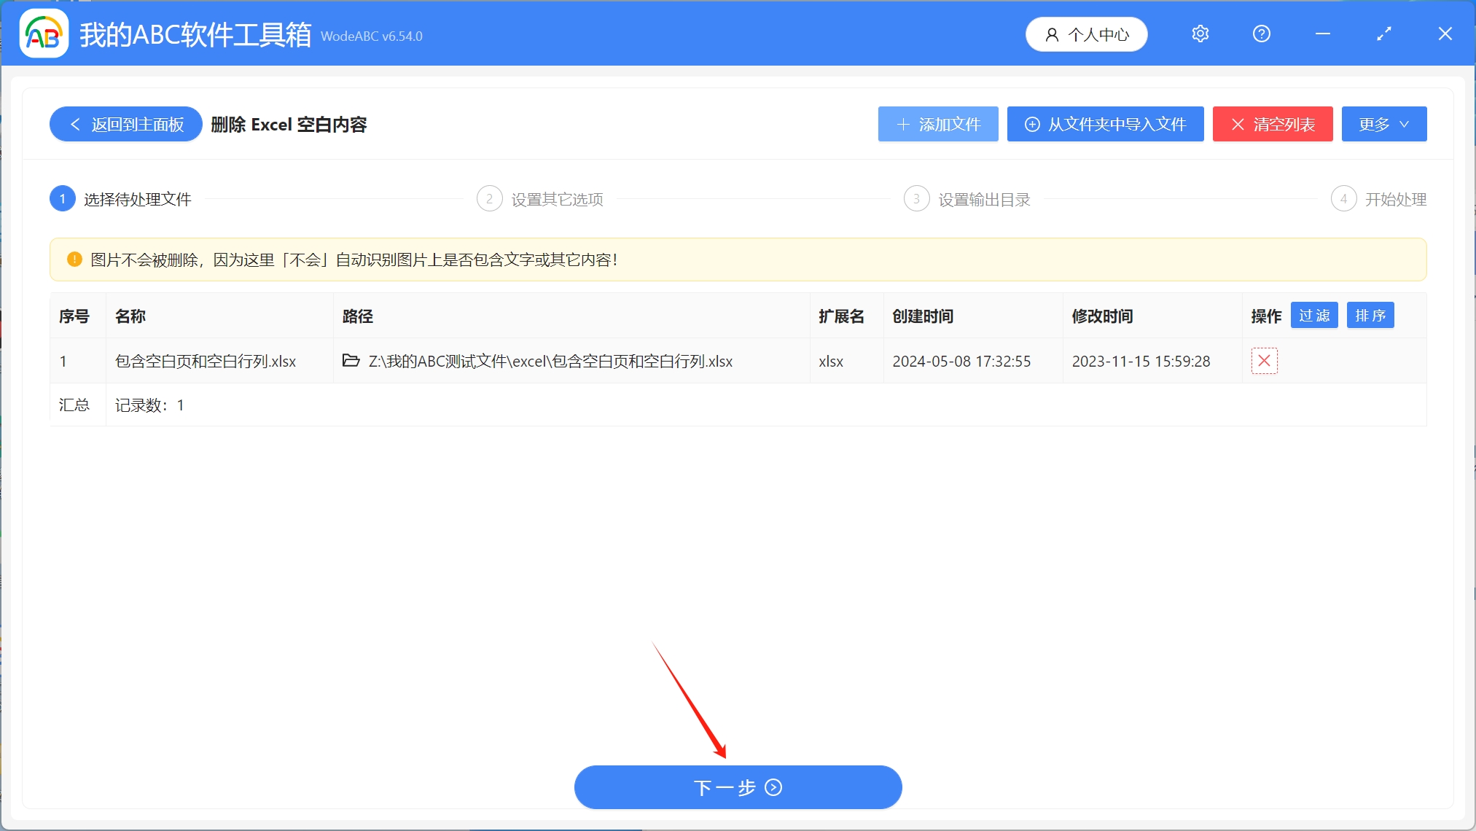Expand the 更多 dropdown menu
This screenshot has height=831, width=1476.
click(x=1383, y=124)
